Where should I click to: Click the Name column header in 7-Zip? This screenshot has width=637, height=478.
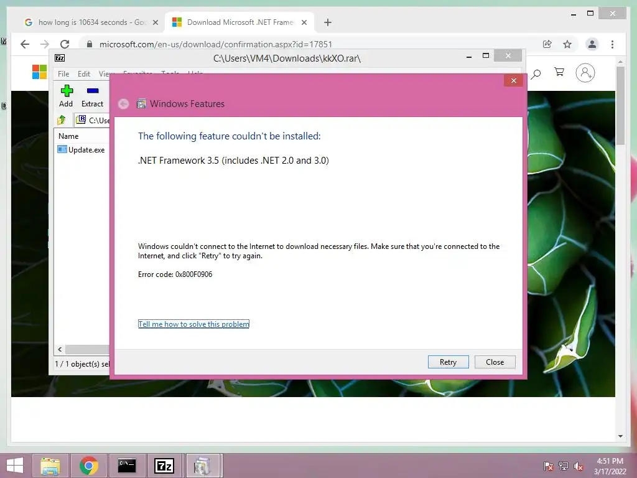tap(68, 136)
